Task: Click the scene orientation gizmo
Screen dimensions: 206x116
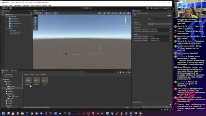Action: pos(126,20)
